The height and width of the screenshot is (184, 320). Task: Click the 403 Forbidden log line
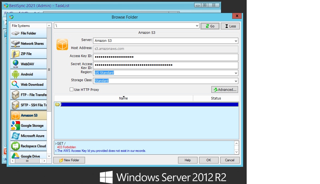coord(67,147)
